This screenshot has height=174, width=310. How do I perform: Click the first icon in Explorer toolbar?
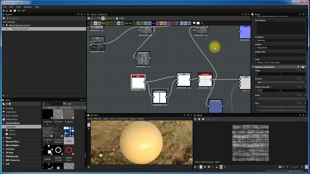(x=3, y=18)
